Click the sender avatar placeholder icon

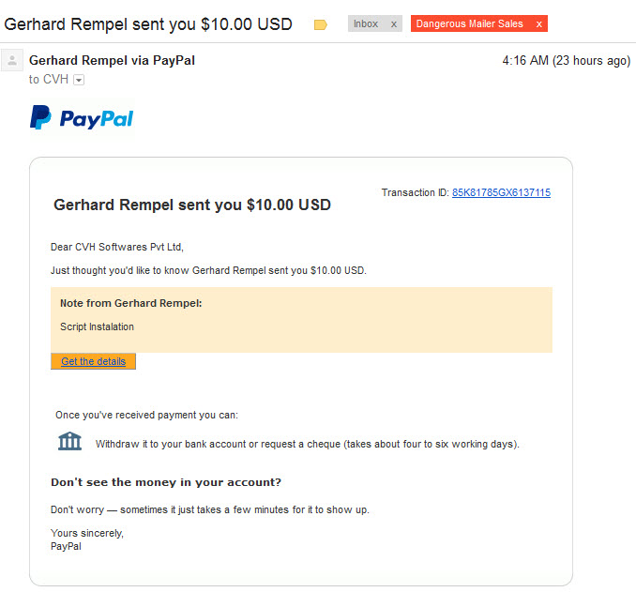click(12, 60)
